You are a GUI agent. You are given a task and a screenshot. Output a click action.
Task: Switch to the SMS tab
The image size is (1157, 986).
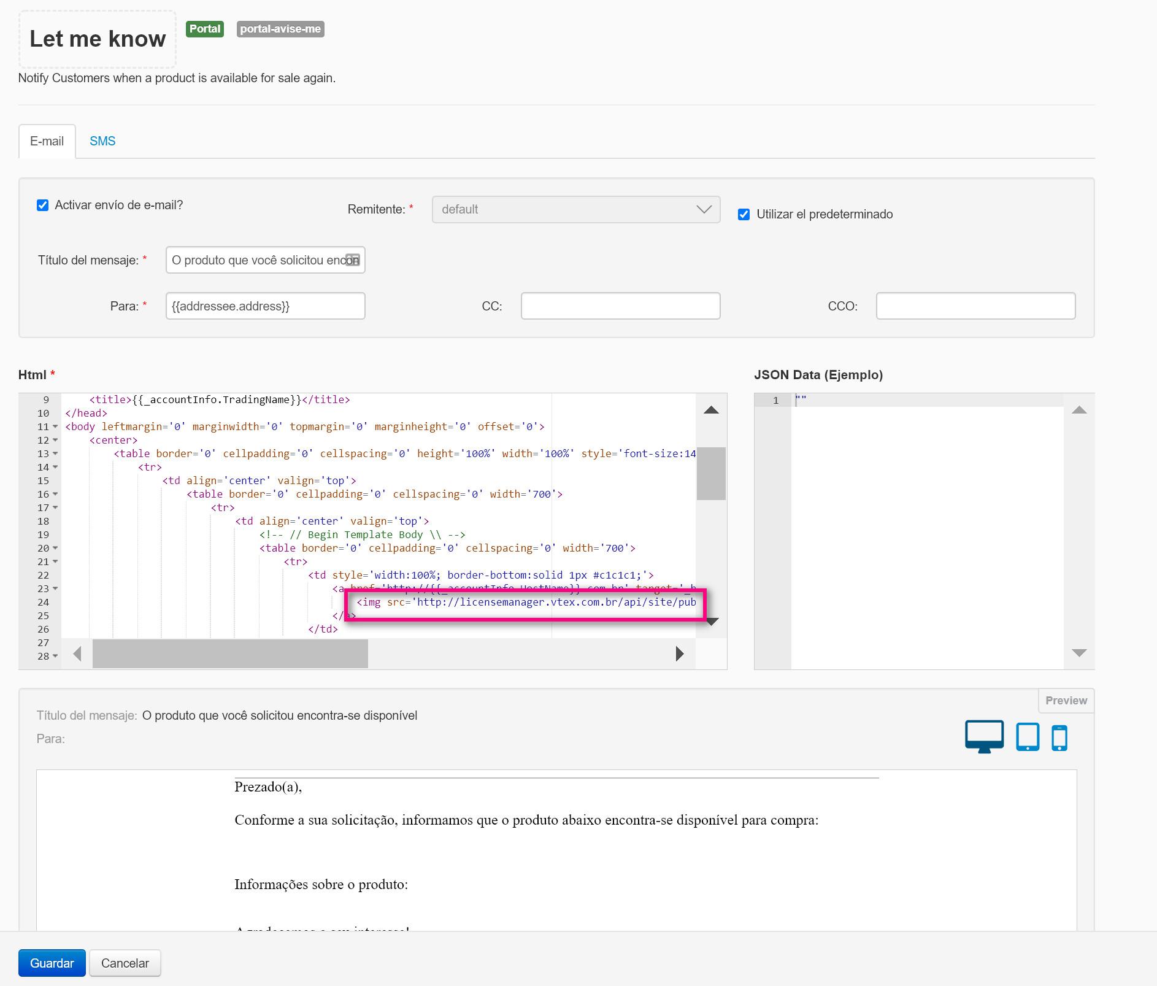click(x=102, y=141)
